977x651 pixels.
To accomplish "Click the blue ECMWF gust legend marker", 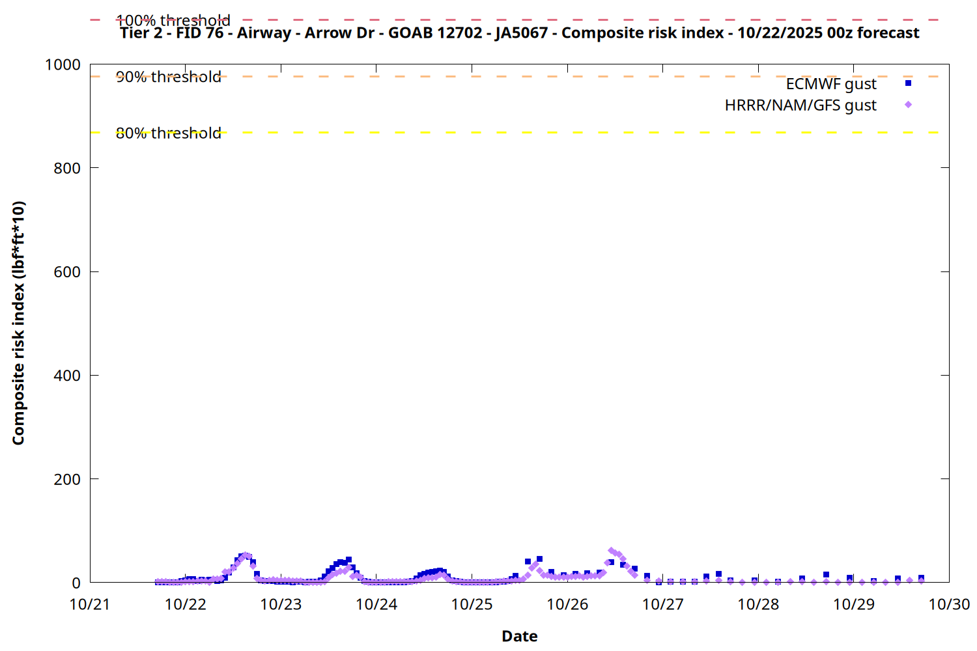I will point(908,83).
